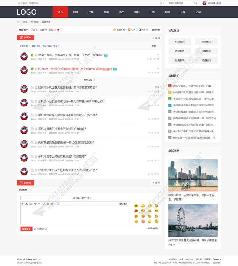The width and height of the screenshot is (238, 266).
Task: Click the orange RSS 订阅 icon
Action: (x=129, y=30)
